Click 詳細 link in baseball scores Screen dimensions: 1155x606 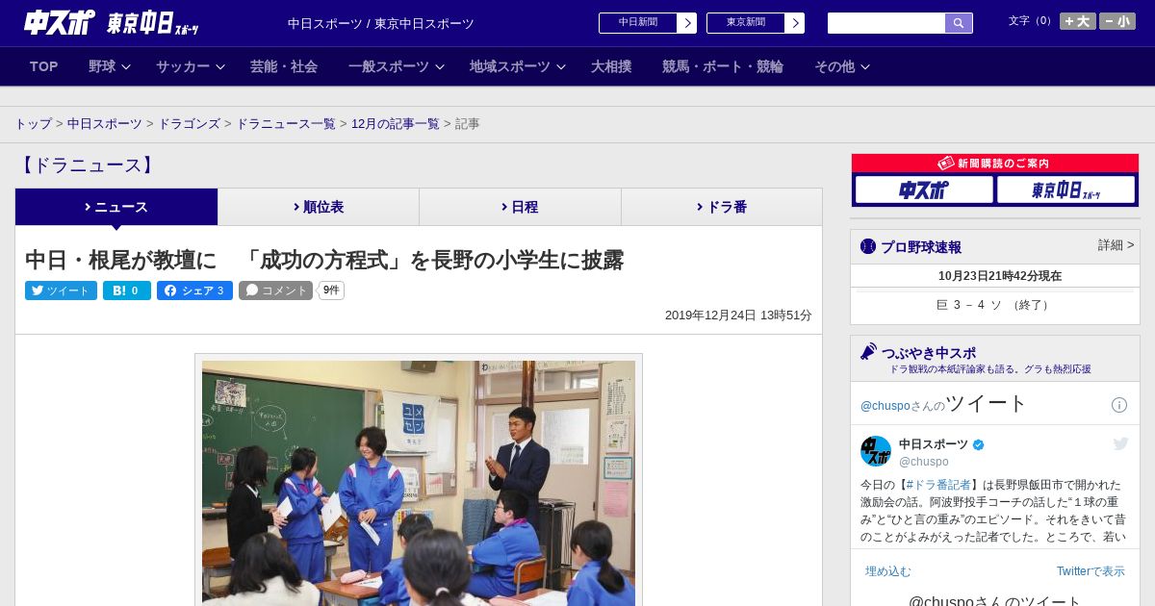tap(1116, 245)
